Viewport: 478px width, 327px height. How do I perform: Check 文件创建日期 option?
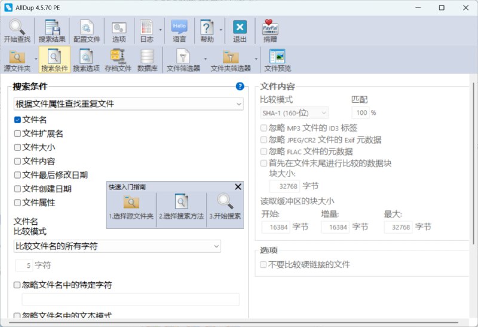pyautogui.click(x=17, y=188)
